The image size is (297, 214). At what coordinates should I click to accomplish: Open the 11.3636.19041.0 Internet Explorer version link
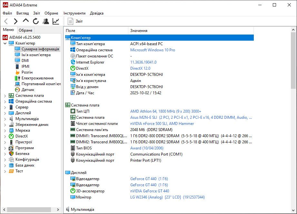pos(144,62)
